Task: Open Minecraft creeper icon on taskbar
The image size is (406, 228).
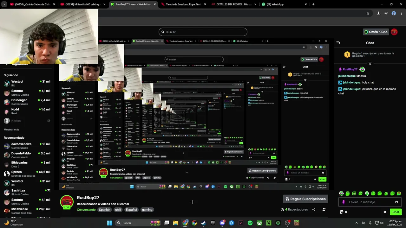Action: (269, 223)
